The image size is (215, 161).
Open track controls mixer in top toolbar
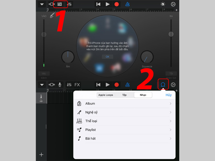coord(69,4)
